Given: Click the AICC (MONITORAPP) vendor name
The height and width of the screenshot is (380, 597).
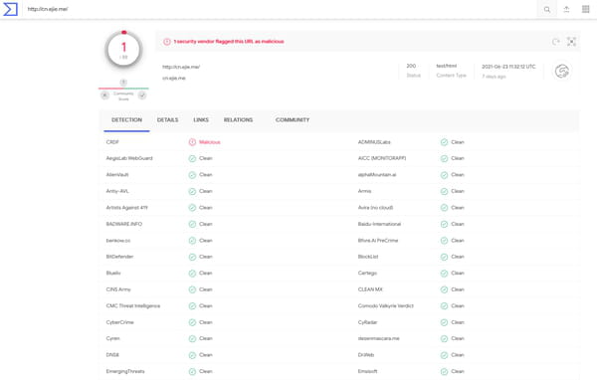Looking at the screenshot, I should 382,158.
